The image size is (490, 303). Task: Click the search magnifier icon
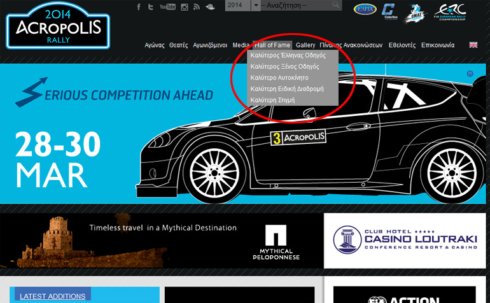pos(336,5)
